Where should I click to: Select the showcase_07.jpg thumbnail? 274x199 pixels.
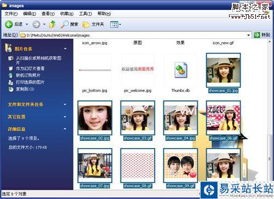[95, 166]
